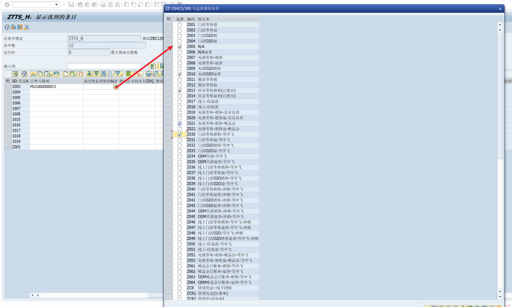Click the hierarchy icon in application toolbar
Screen dimensions: 512x307
pyautogui.click(x=13, y=27)
